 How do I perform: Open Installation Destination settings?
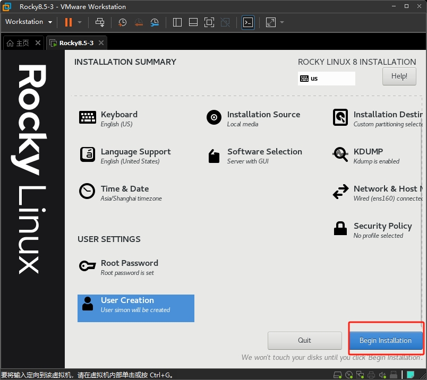click(x=378, y=119)
